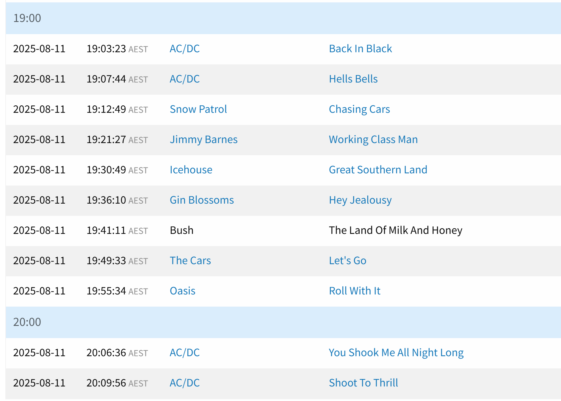Open AC/DC artist link beside Back In Black

[184, 49]
